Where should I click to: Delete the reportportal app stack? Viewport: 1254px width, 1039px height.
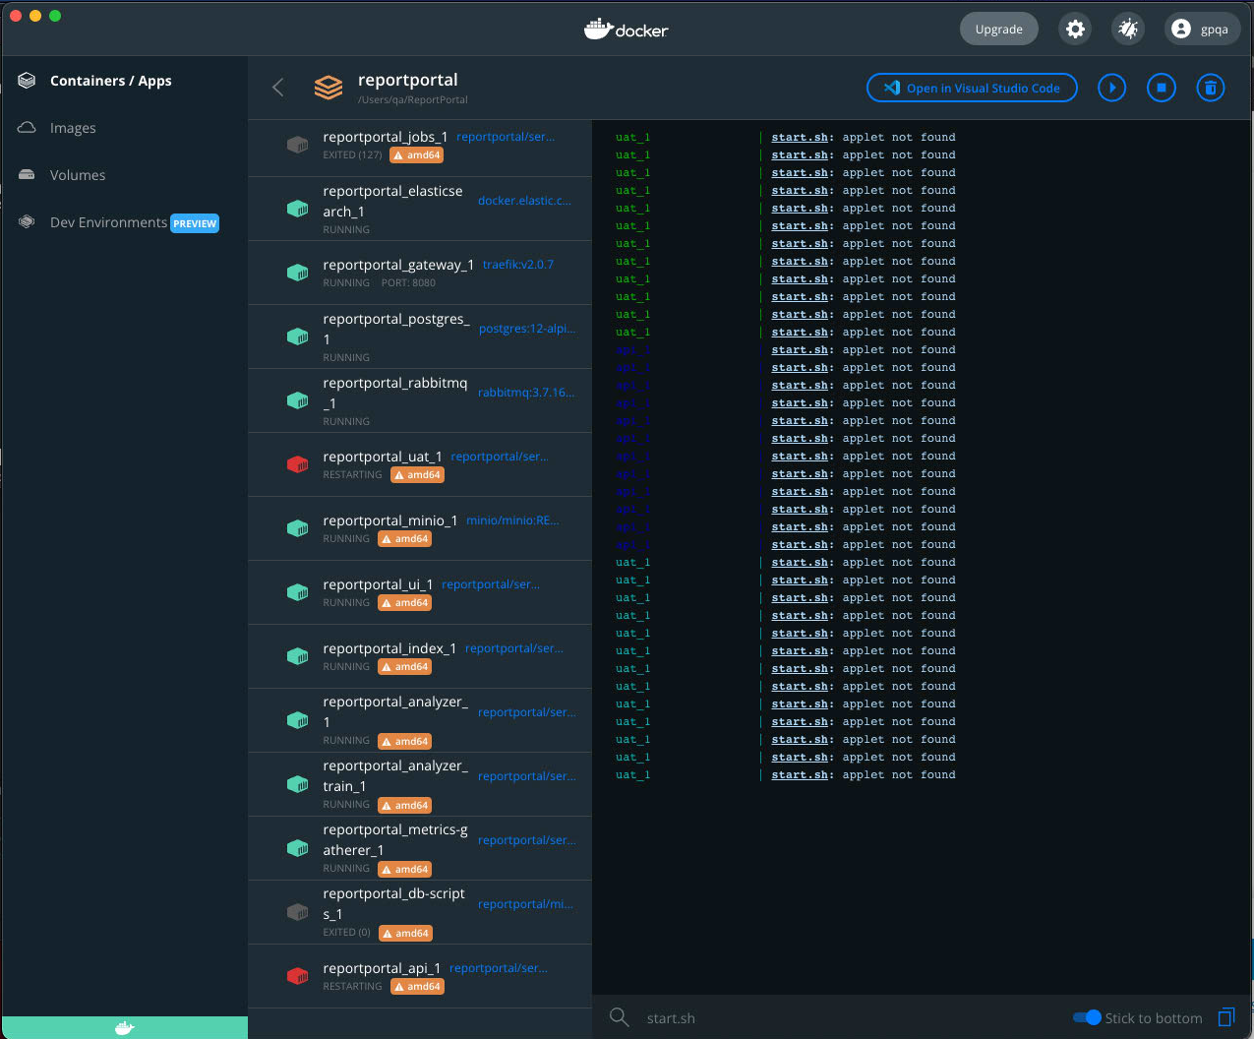point(1211,88)
